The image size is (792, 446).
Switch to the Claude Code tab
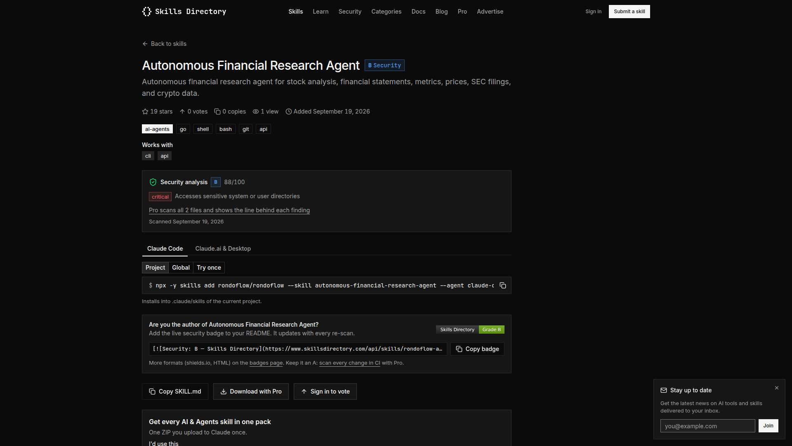[165, 249]
